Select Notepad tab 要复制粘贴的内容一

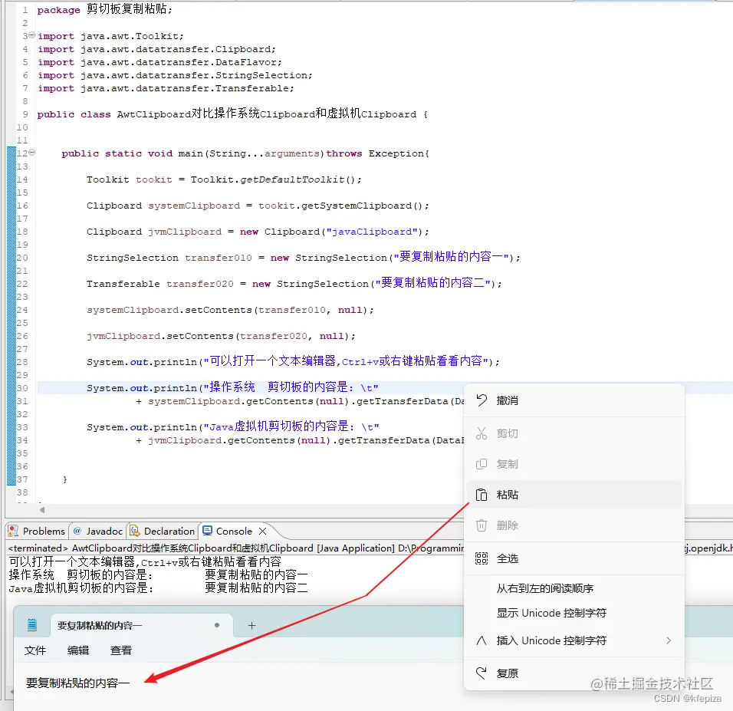click(141, 625)
